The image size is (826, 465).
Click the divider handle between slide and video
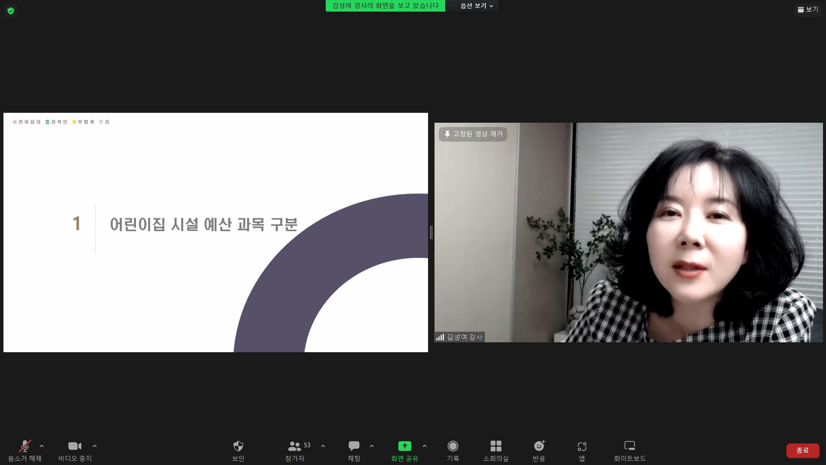tap(431, 232)
